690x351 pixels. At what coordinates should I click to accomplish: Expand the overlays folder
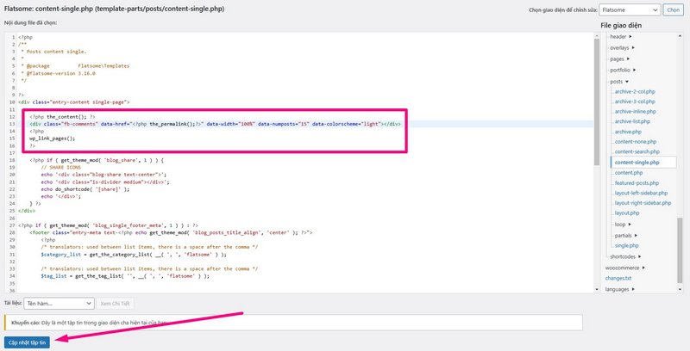[x=622, y=47]
